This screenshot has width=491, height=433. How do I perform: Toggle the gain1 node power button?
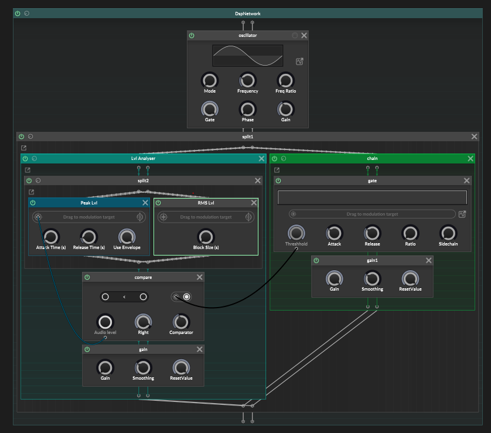(316, 260)
